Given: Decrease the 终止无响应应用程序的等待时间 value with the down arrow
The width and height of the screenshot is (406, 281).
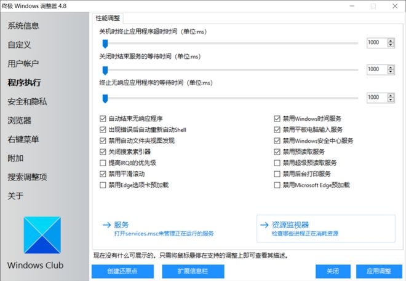Looking at the screenshot, I should 391,100.
